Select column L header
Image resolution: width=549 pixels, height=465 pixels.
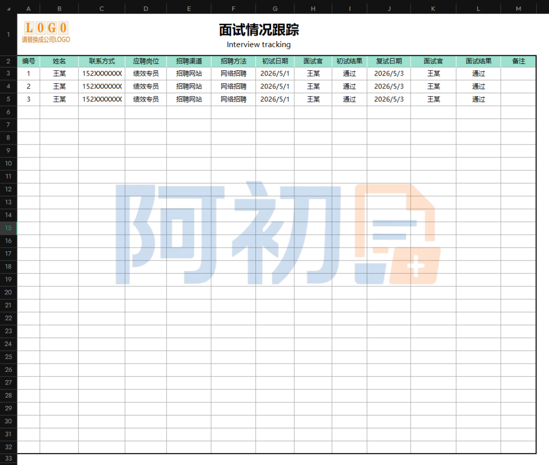click(x=478, y=9)
